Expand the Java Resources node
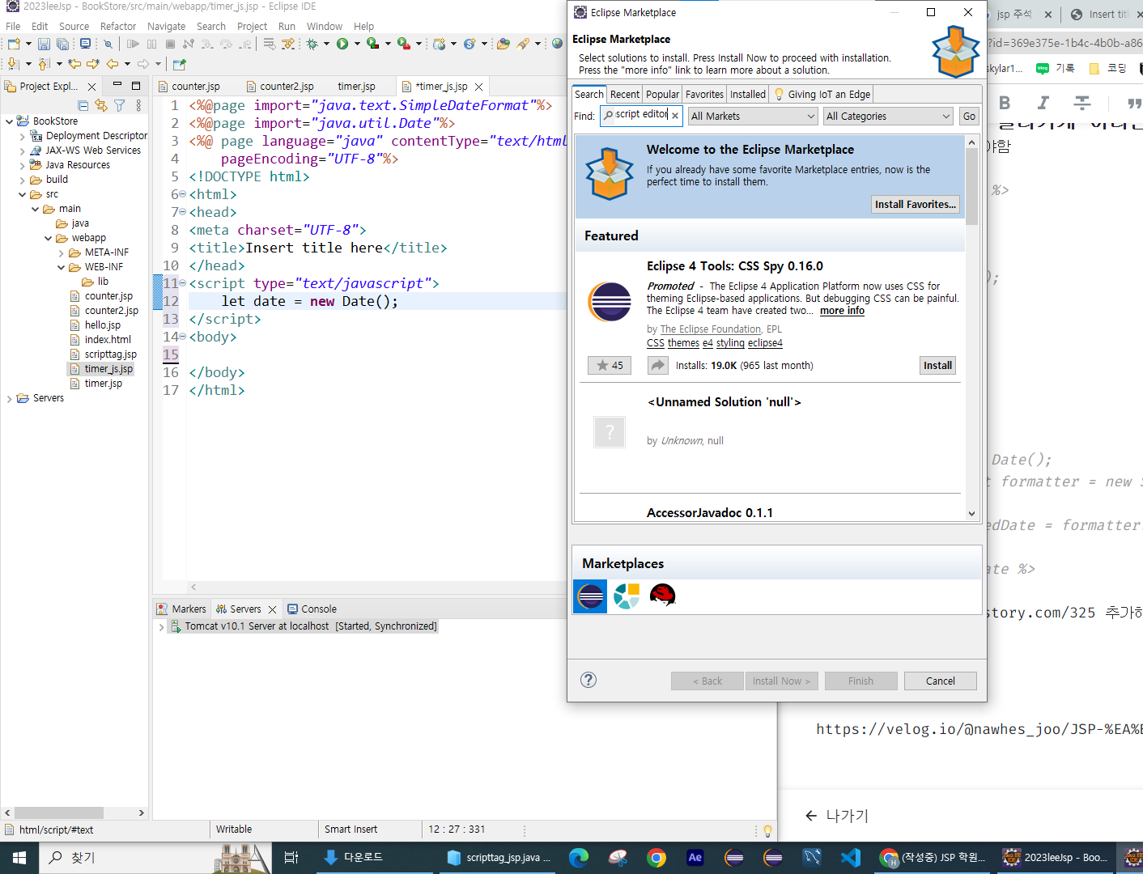 click(x=22, y=165)
